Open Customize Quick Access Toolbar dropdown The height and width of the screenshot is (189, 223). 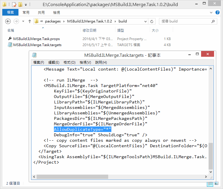[26, 5]
